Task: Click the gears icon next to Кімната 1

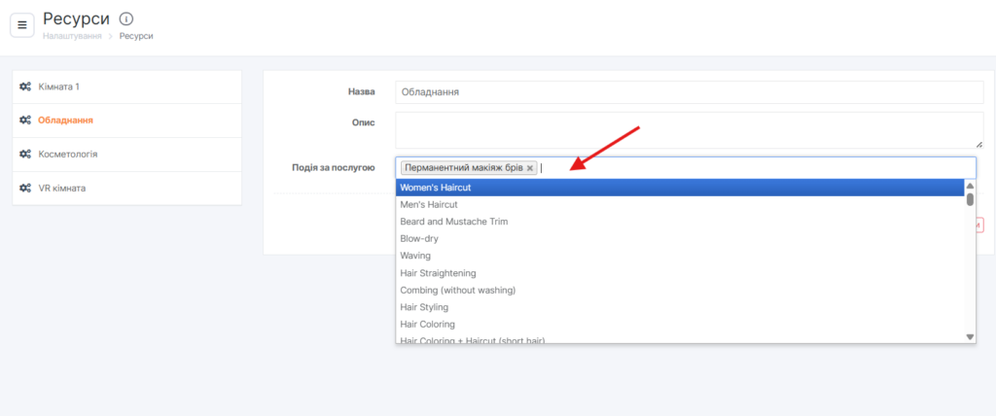Action: point(25,87)
